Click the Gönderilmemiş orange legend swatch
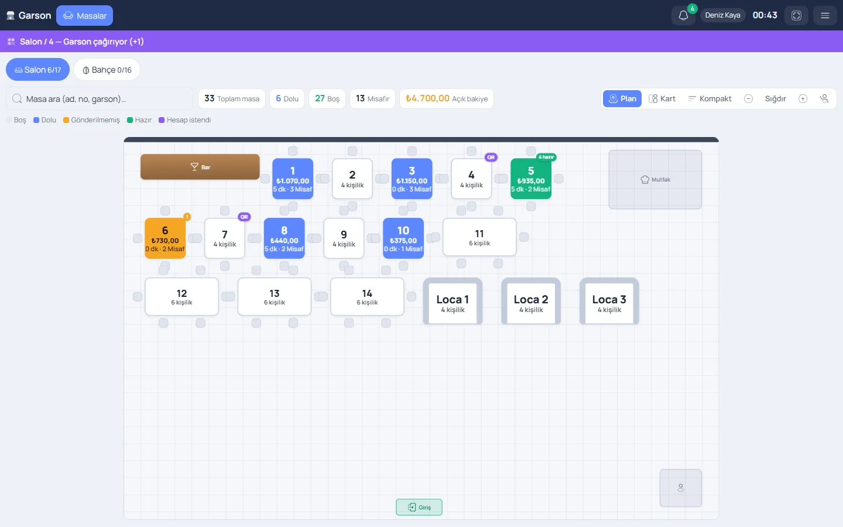The image size is (843, 527). (66, 120)
